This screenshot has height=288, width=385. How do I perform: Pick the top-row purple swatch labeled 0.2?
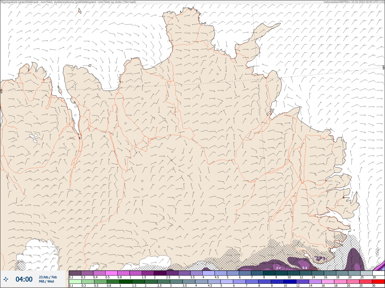point(75,273)
